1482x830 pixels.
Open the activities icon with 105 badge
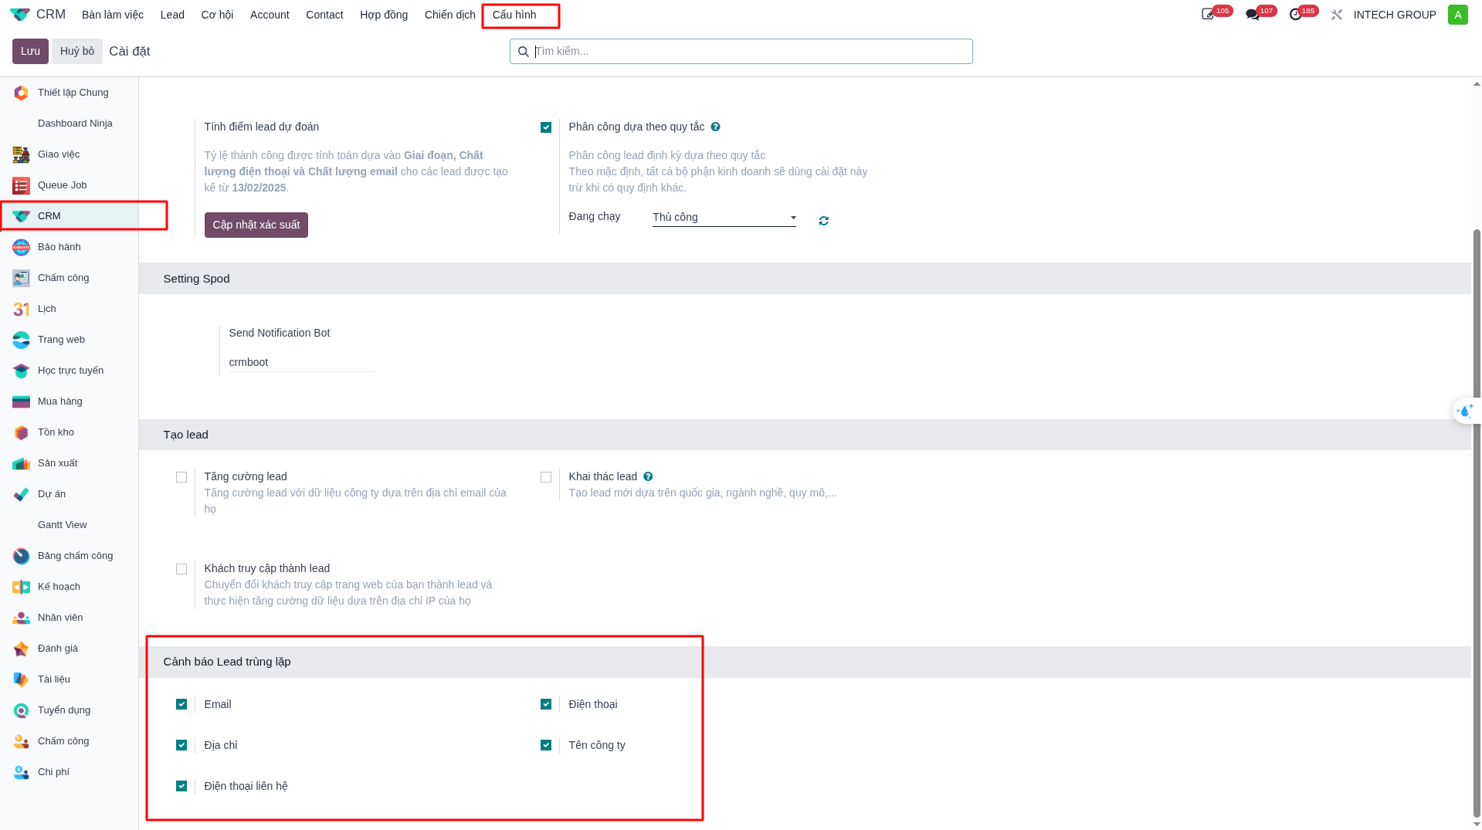pyautogui.click(x=1208, y=15)
